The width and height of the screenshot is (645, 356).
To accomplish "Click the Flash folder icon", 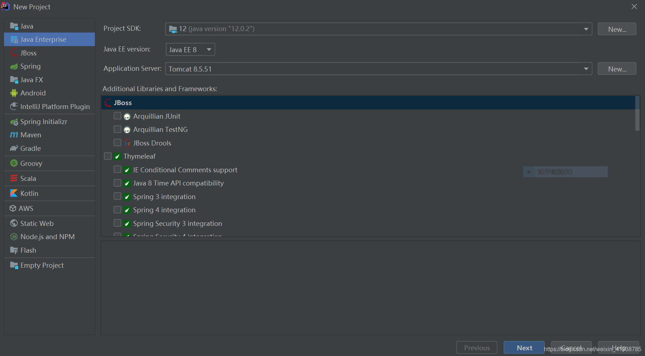I will (14, 250).
